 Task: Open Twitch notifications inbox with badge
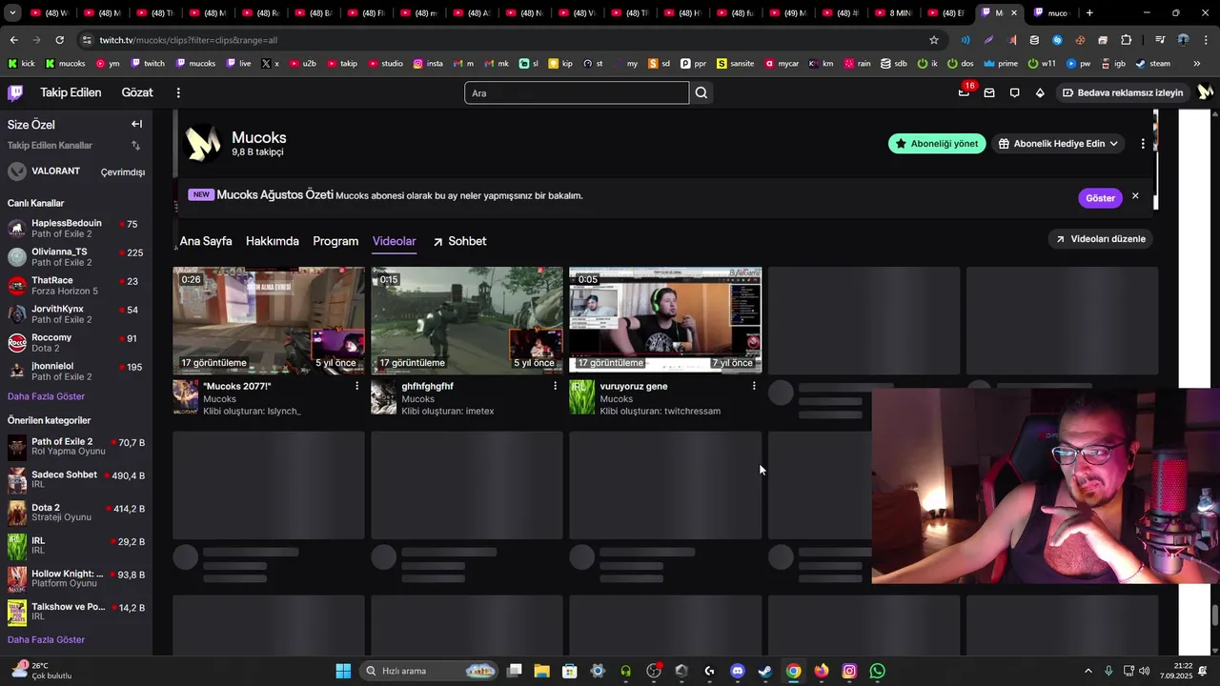965,92
